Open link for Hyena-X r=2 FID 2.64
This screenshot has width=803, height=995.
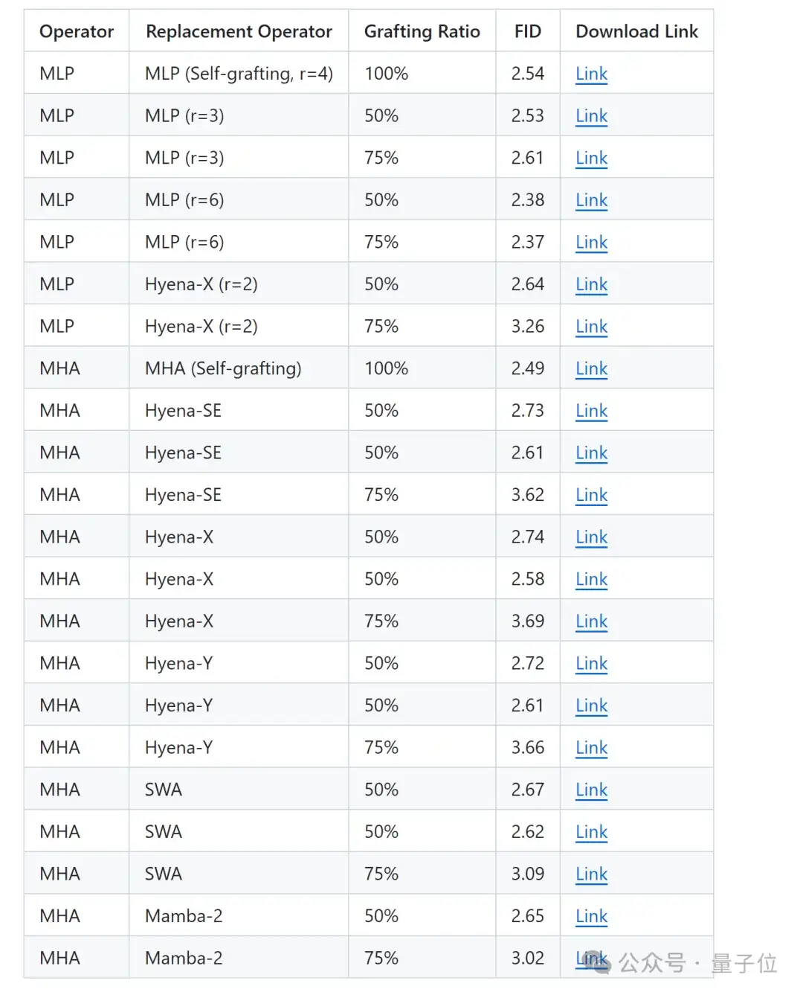591,284
